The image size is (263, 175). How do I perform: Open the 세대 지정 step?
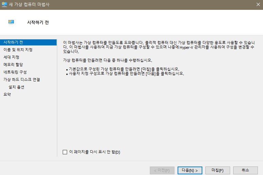(x=12, y=57)
